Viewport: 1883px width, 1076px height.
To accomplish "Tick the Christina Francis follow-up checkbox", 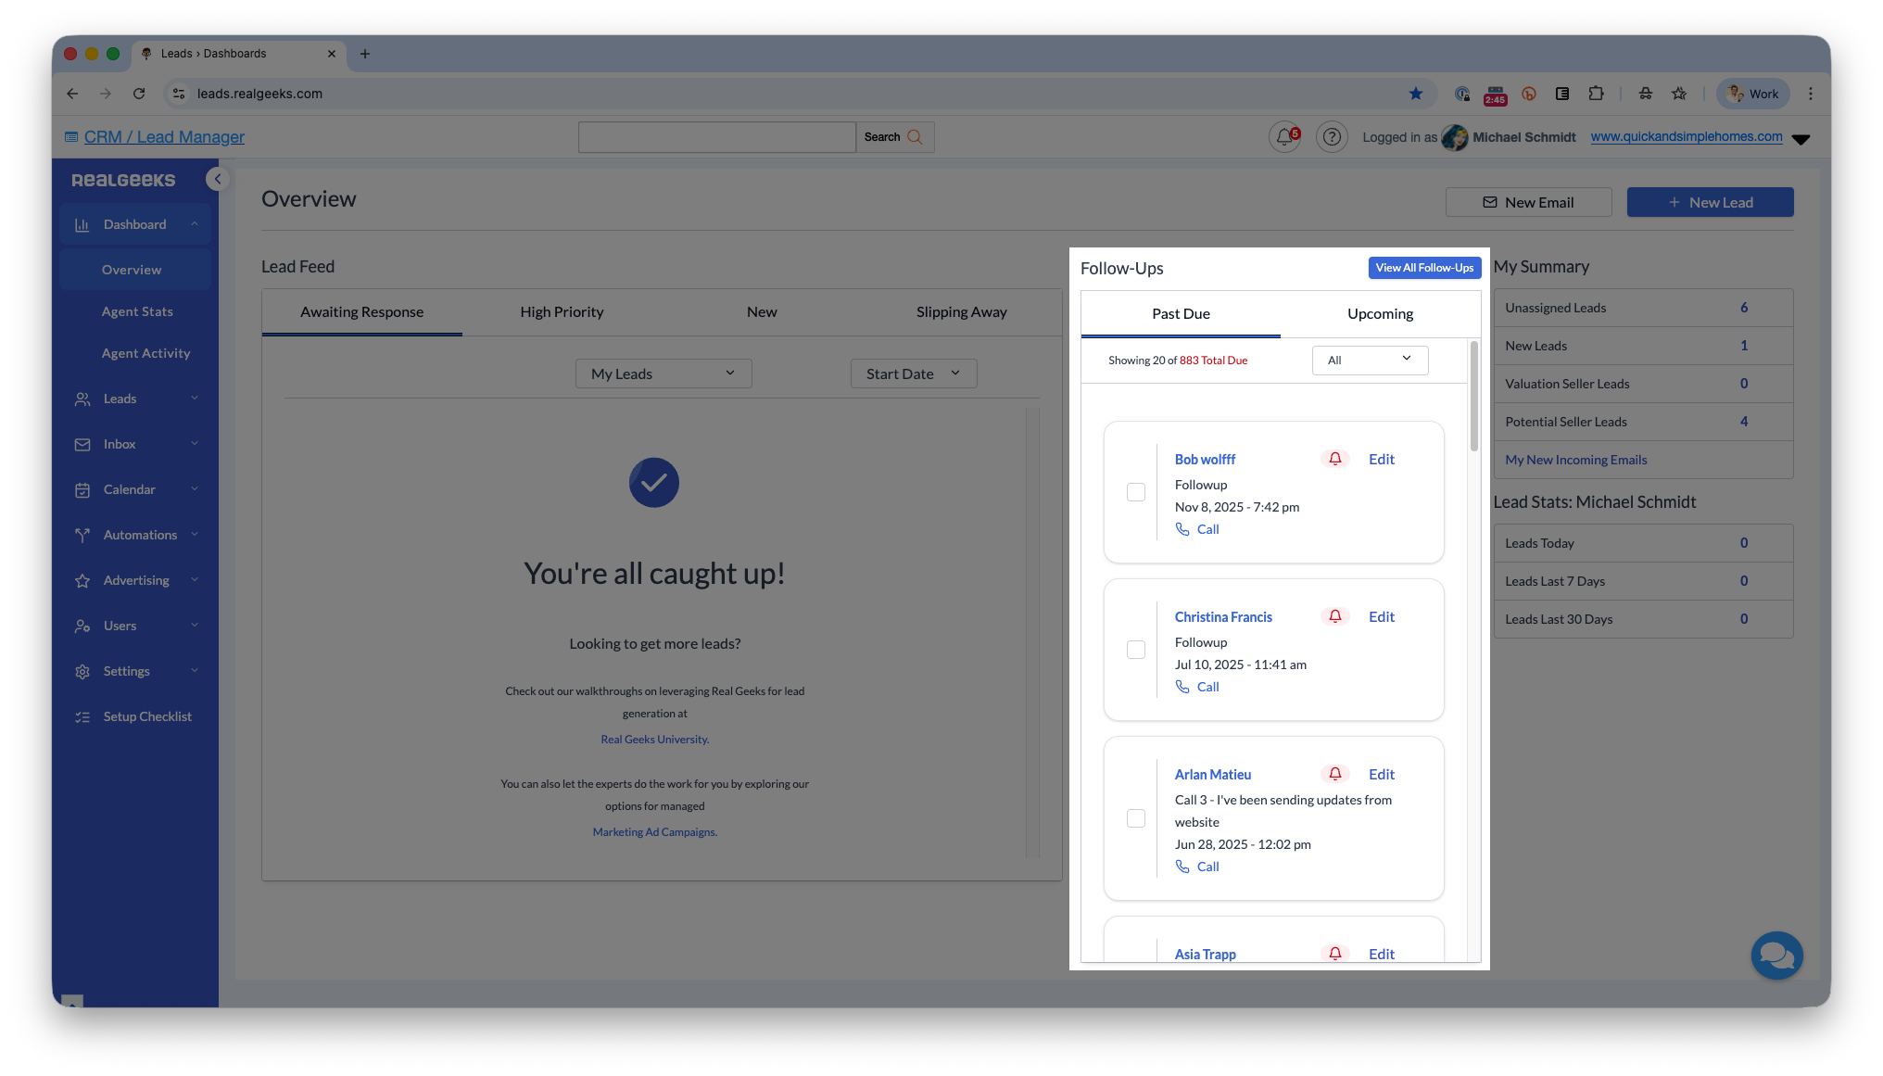I will click(x=1136, y=650).
